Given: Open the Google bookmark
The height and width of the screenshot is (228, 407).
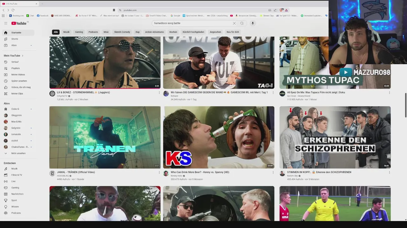Looking at the screenshot, I should click(175, 16).
